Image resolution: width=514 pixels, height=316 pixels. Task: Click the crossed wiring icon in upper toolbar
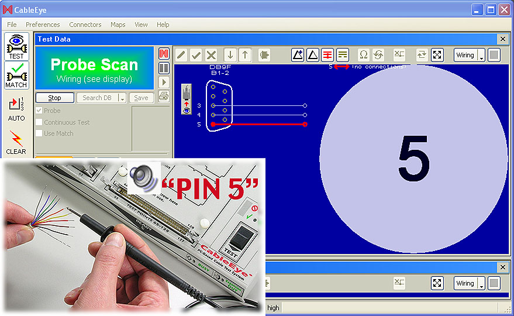pyautogui.click(x=399, y=54)
